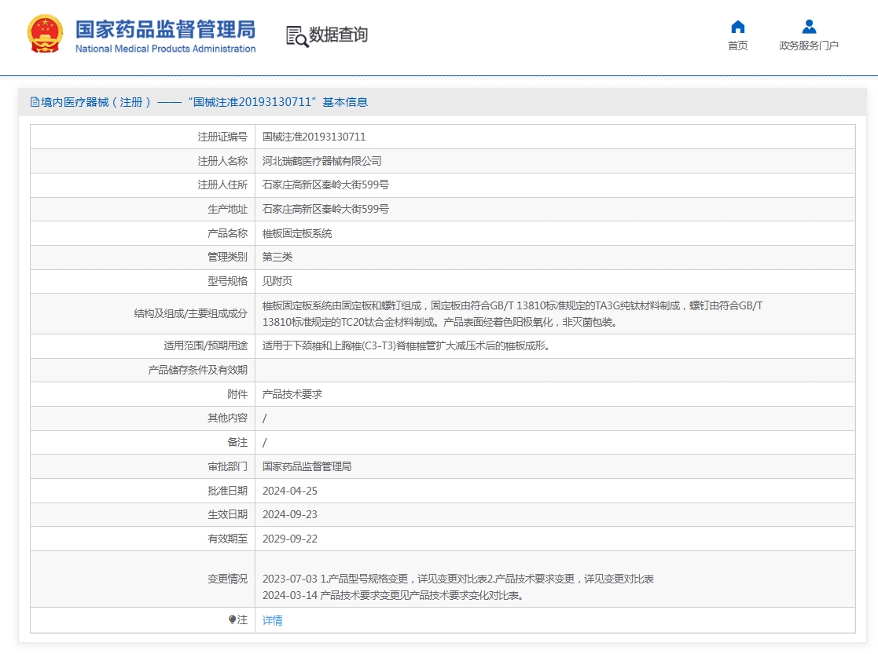Select product name 椎板固定板系统

tap(297, 233)
